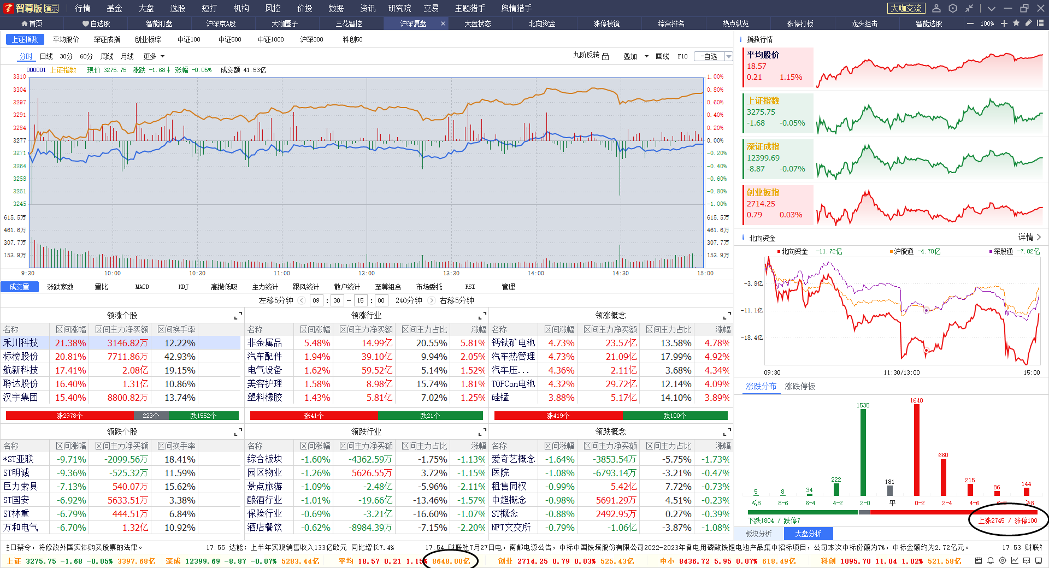Click 管理 indicator management
This screenshot has height=568, width=1049.
[508, 287]
